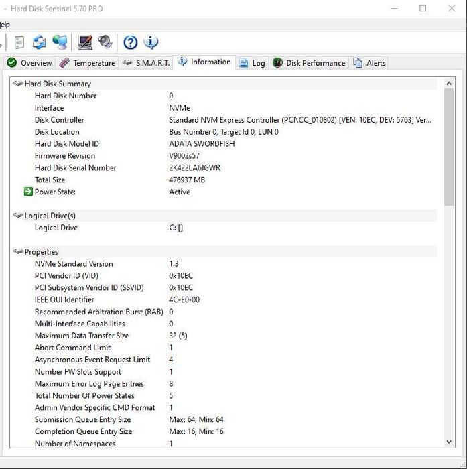Click the green Power State arrow icon

[28, 192]
